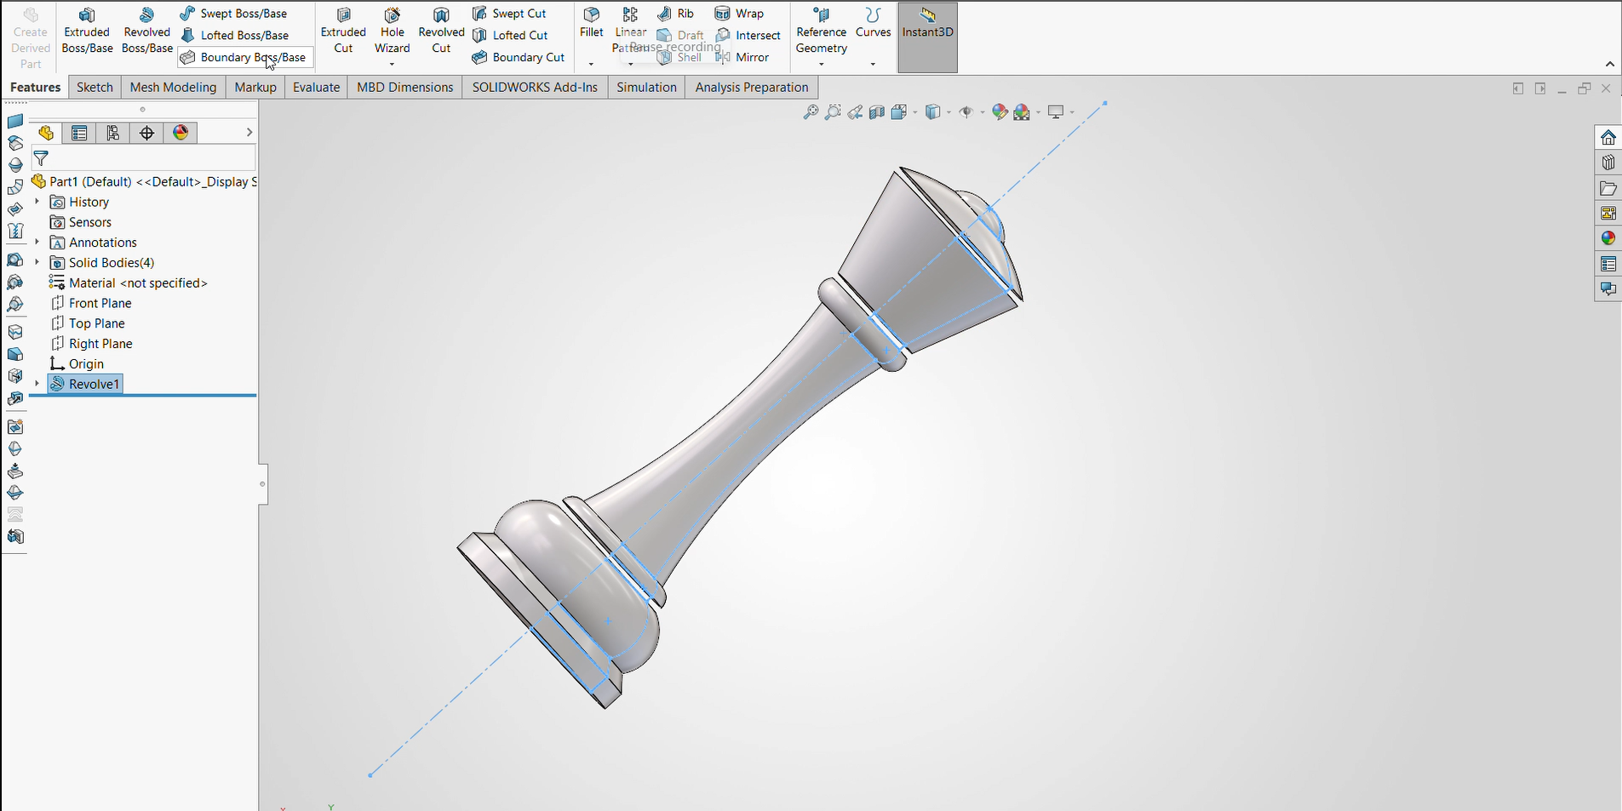Choose the Lofted Boss/Base command
Image resolution: width=1622 pixels, height=811 pixels.
[x=235, y=35]
